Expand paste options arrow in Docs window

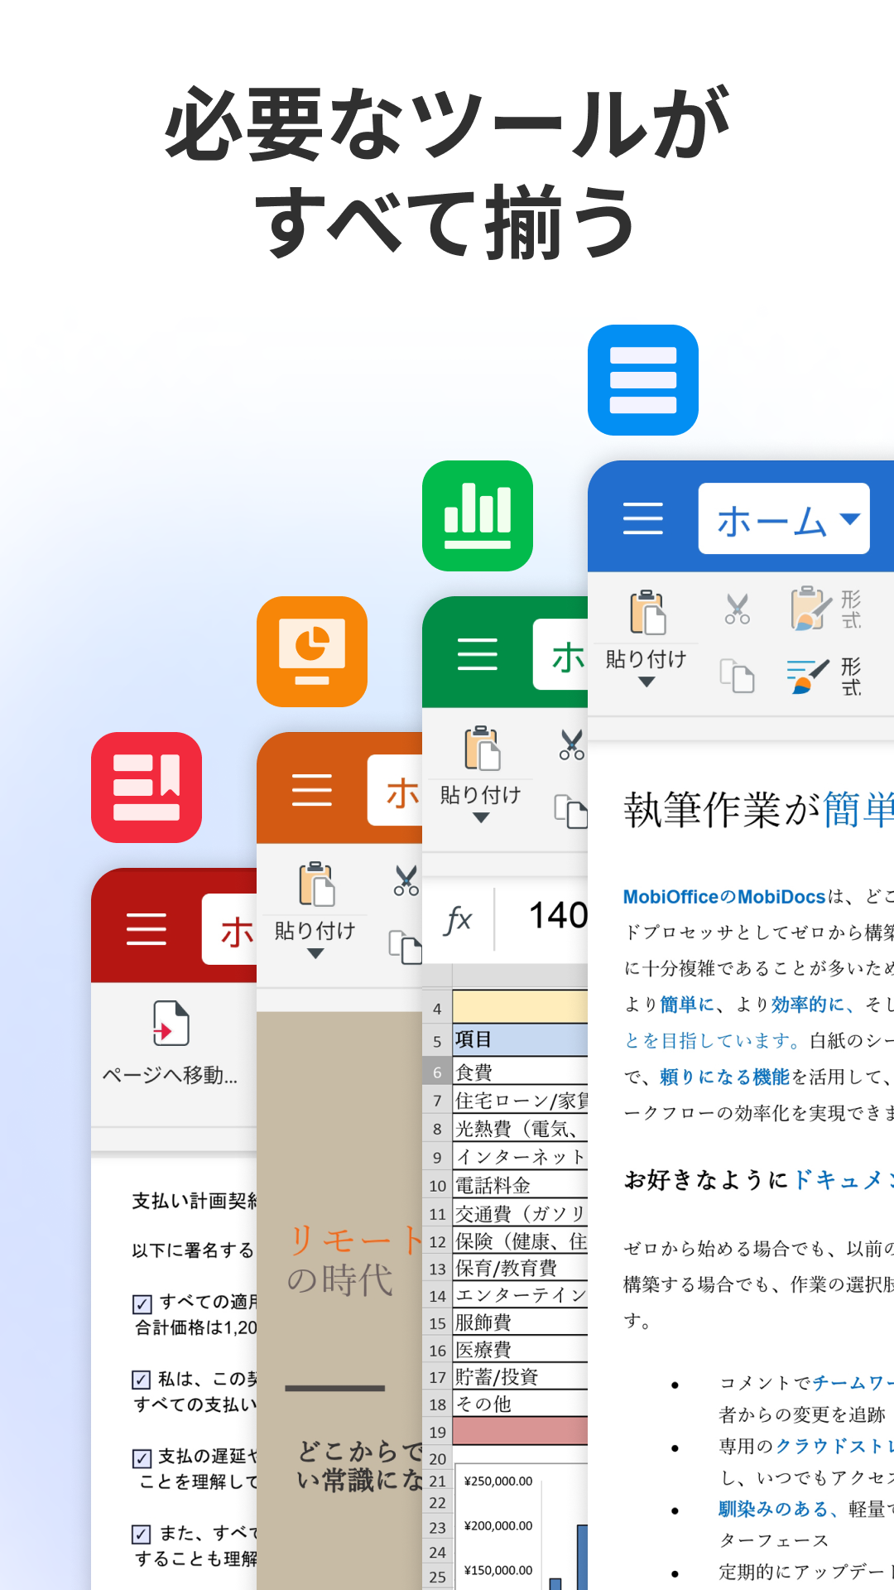click(646, 682)
